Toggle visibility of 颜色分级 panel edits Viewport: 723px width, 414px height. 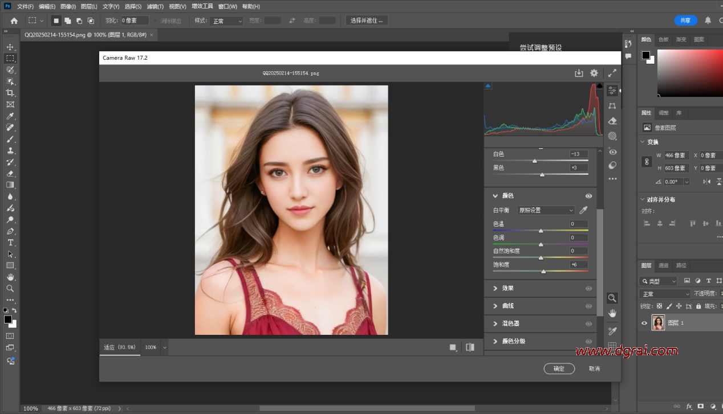588,342
